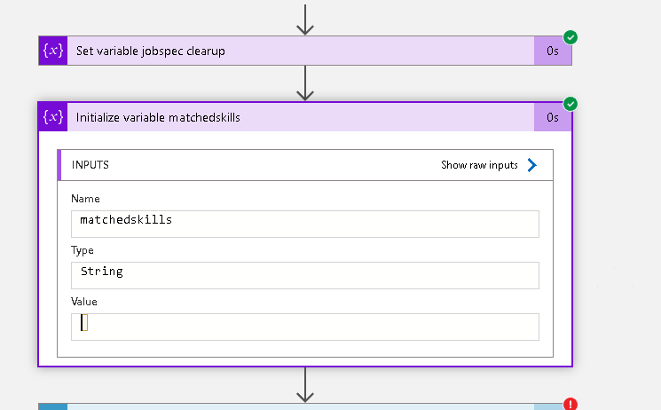Click the variable icon on Initialize variable matchedskills

pos(53,117)
